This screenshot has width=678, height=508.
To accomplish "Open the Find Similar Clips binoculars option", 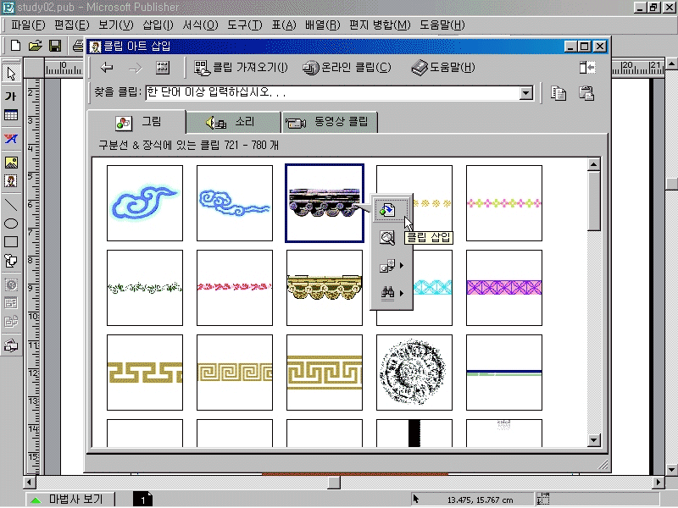I will coord(391,293).
